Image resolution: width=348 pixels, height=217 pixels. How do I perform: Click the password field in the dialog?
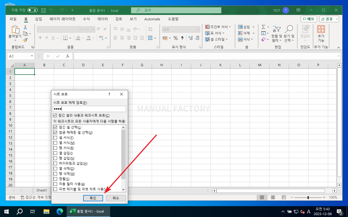click(x=89, y=109)
